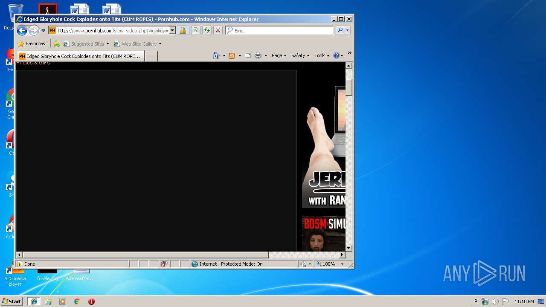This screenshot has width=546, height=307.
Task: Click the 11:10 PM clock
Action: point(524,301)
